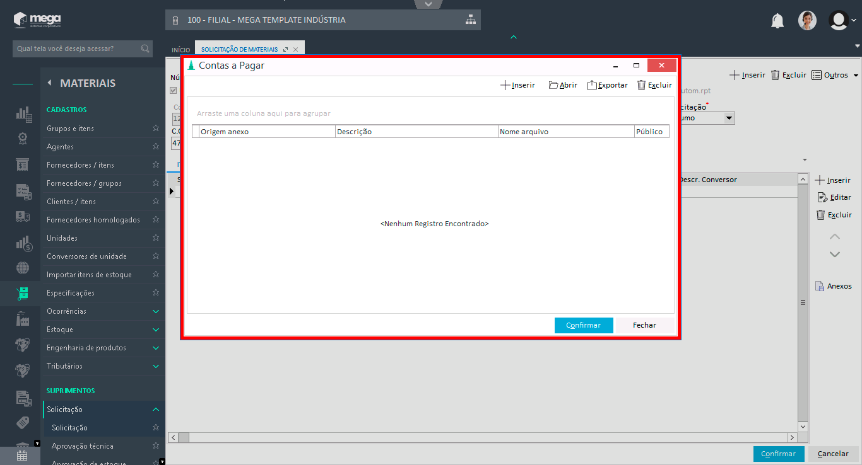Click the vertical scrollbar grip on grid

point(803,302)
